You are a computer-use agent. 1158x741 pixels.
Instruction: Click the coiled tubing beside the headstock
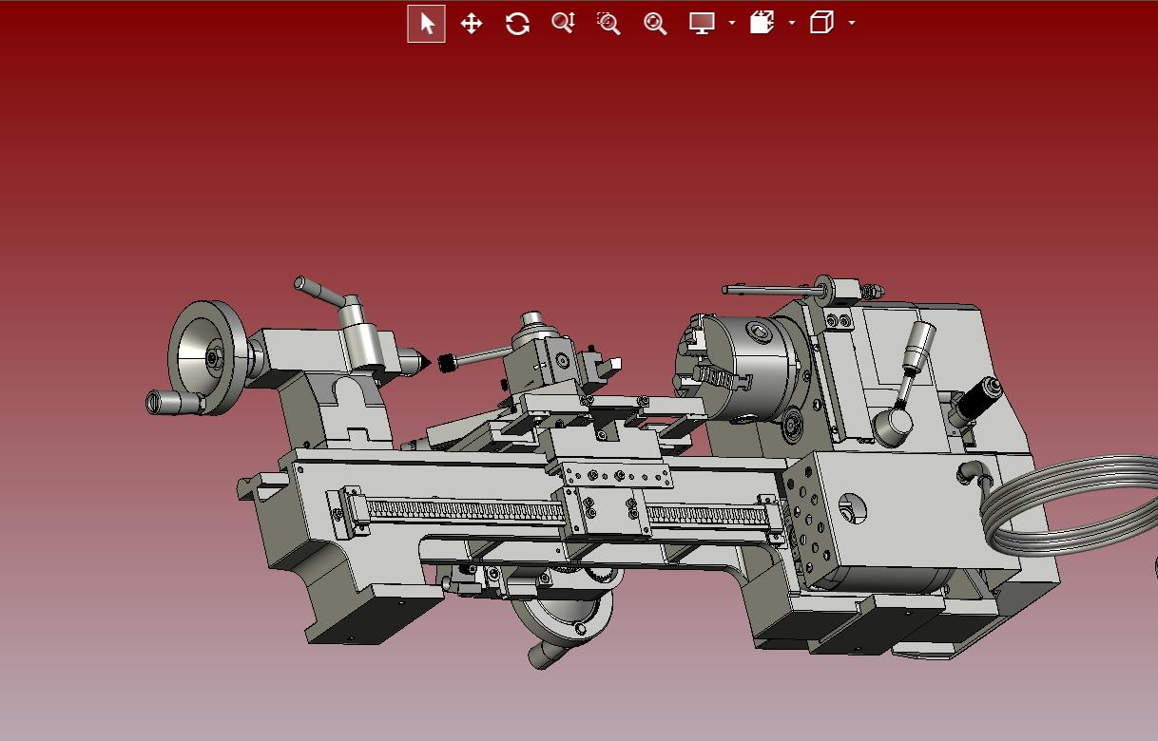point(1070,503)
